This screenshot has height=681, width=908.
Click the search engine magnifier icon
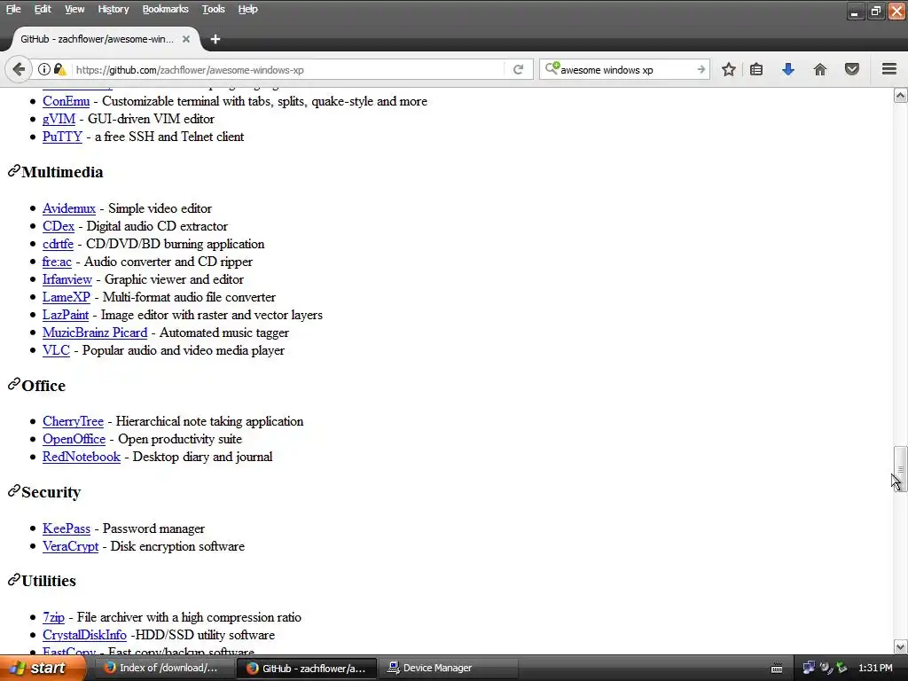coord(552,69)
